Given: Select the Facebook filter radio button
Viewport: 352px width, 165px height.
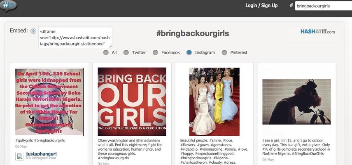Looking at the screenshot, I should (155, 53).
